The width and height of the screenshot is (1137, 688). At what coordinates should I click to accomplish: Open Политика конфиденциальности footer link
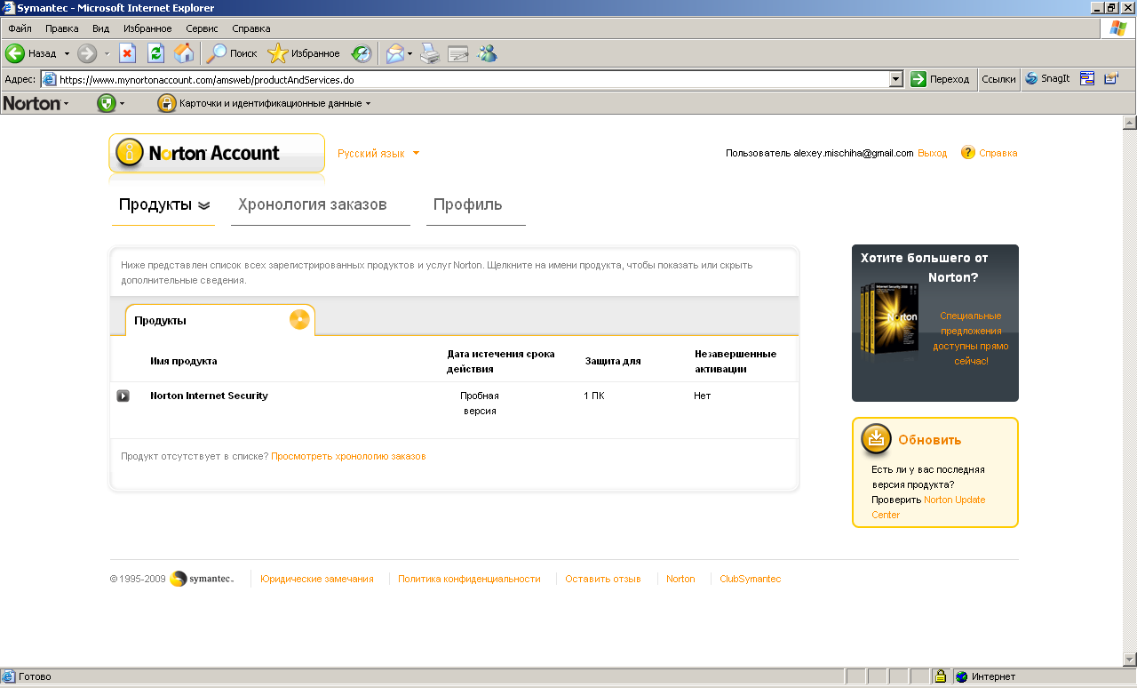click(469, 579)
